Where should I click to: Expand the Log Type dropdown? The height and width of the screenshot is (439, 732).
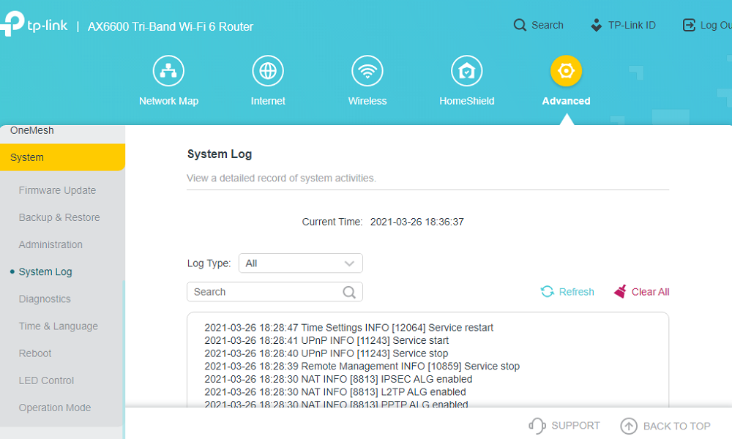(x=301, y=263)
